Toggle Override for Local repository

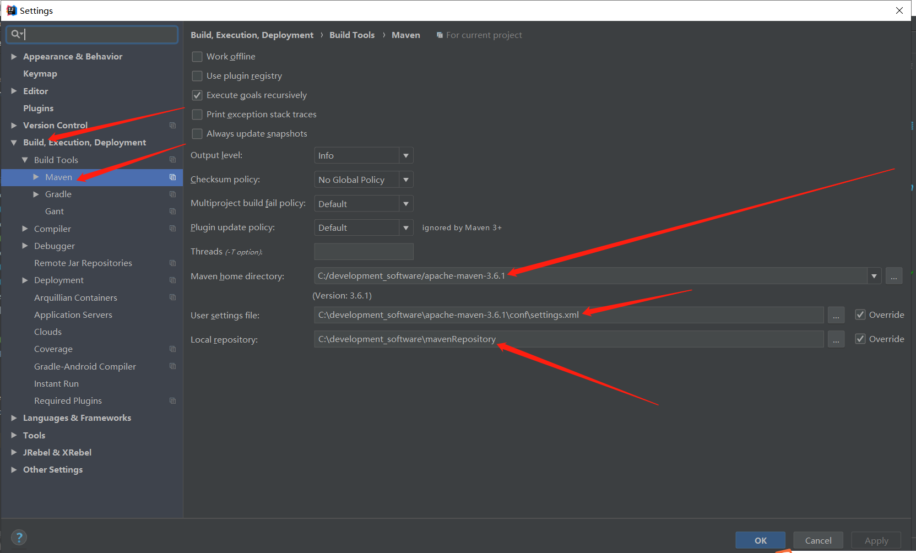click(x=860, y=339)
